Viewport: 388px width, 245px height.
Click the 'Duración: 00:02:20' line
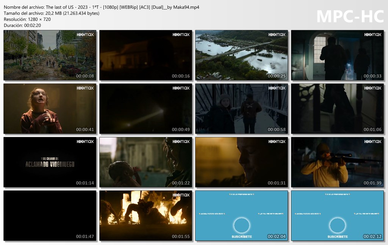[22, 25]
